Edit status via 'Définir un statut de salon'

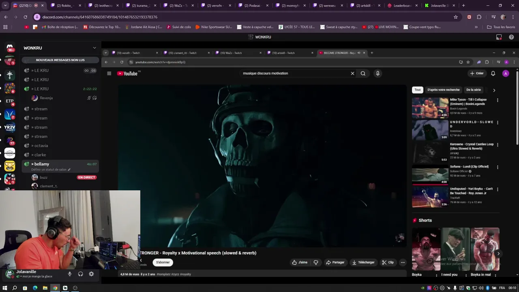(51, 170)
